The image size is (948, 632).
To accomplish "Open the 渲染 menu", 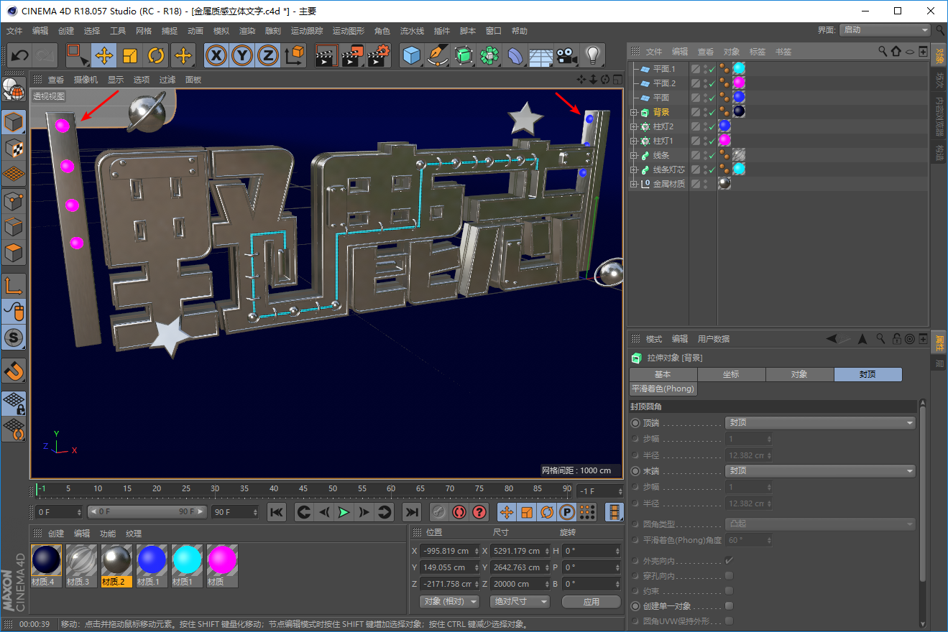I will (247, 31).
